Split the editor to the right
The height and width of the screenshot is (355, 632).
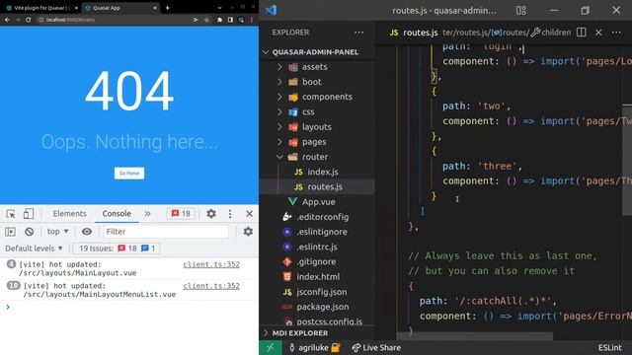[581, 33]
